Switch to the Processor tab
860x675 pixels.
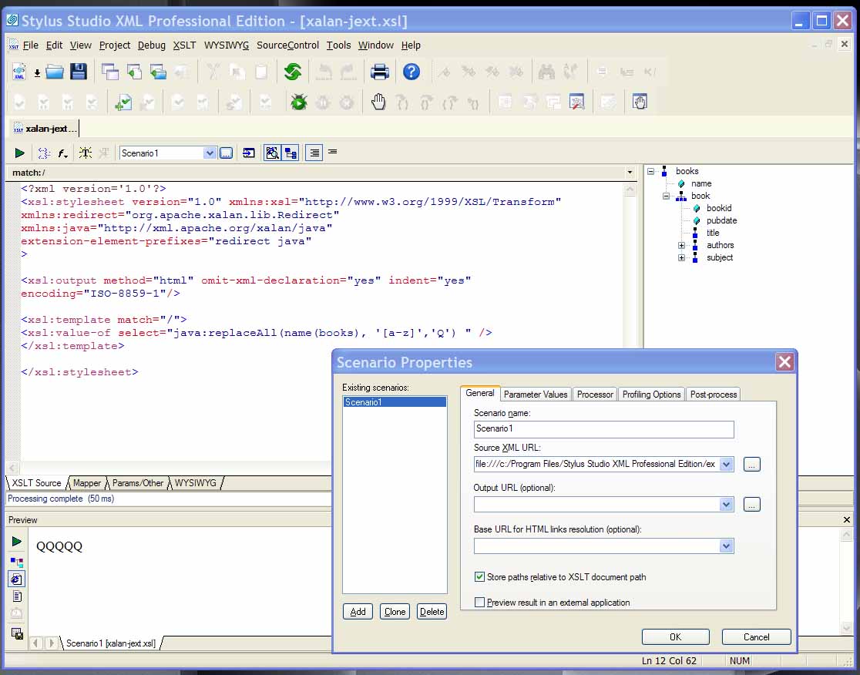tap(595, 395)
